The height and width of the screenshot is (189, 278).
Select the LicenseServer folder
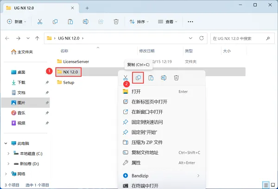(73, 62)
